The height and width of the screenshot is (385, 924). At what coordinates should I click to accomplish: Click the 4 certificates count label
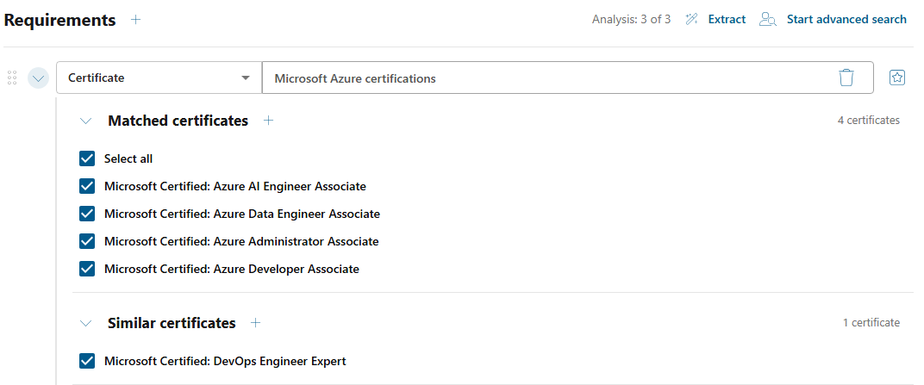point(869,120)
